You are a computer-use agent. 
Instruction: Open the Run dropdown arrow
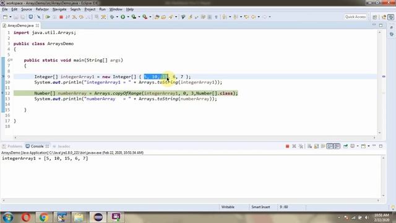(x=128, y=17)
